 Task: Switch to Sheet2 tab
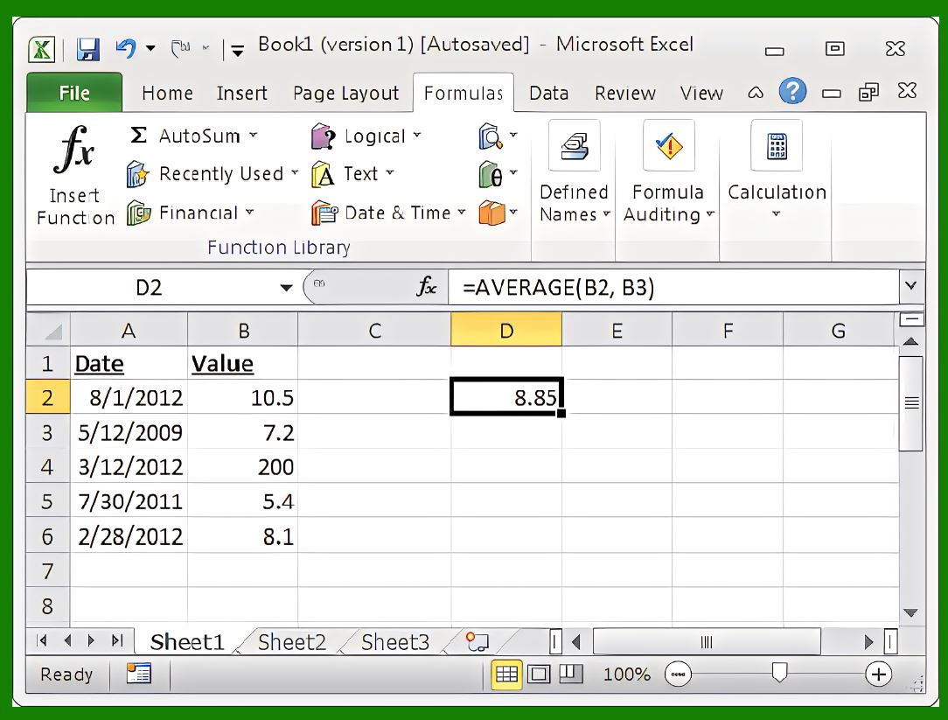(291, 642)
